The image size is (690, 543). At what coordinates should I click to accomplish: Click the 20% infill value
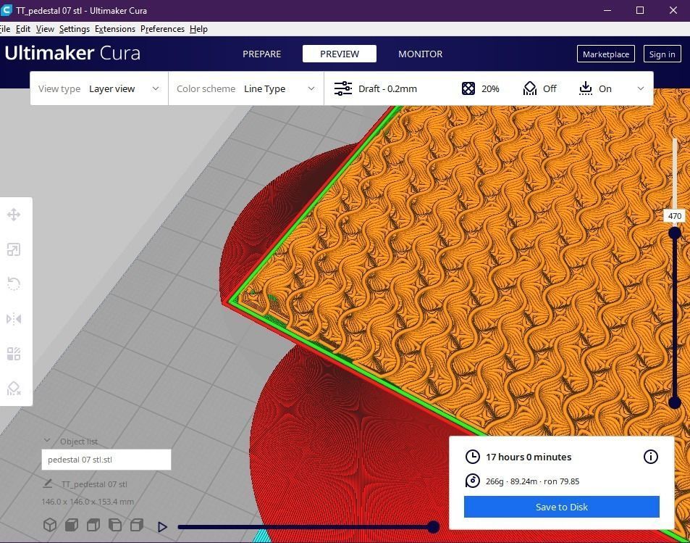point(489,88)
